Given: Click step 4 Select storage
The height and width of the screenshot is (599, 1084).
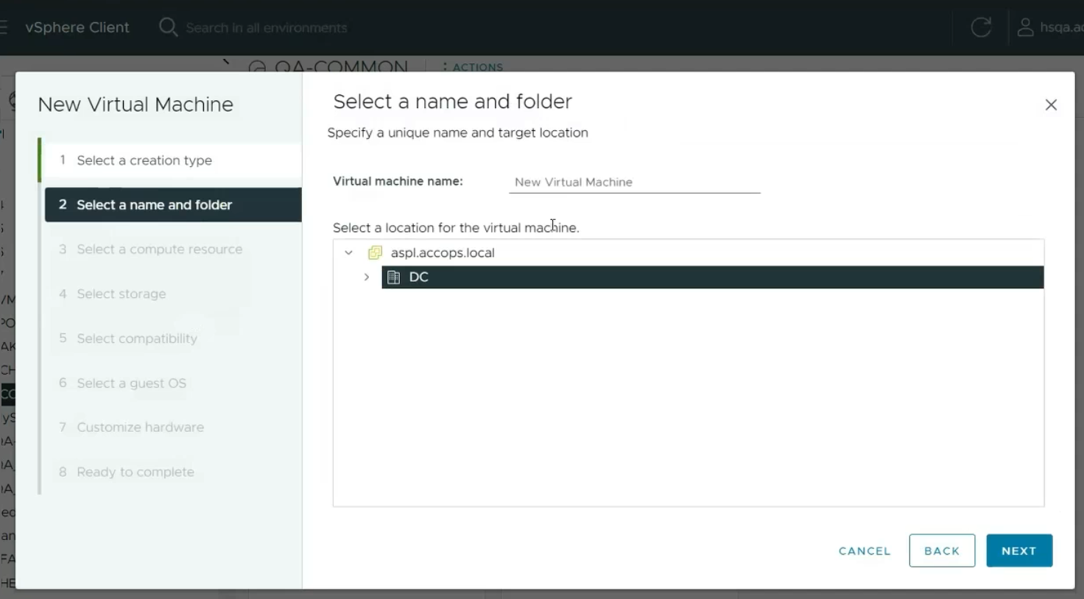Looking at the screenshot, I should pyautogui.click(x=122, y=294).
